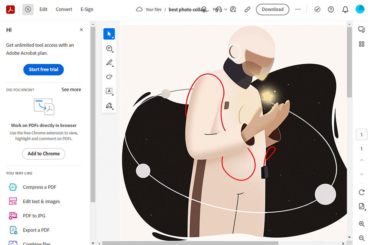Choose the Add comment tool
Viewport: 368px width, 245px height.
(109, 48)
